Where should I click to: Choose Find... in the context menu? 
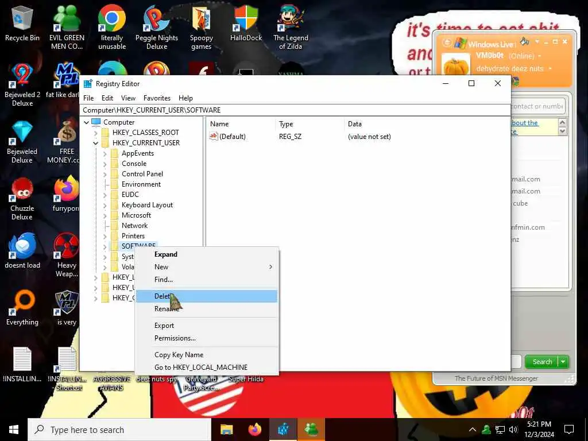[x=207, y=280]
